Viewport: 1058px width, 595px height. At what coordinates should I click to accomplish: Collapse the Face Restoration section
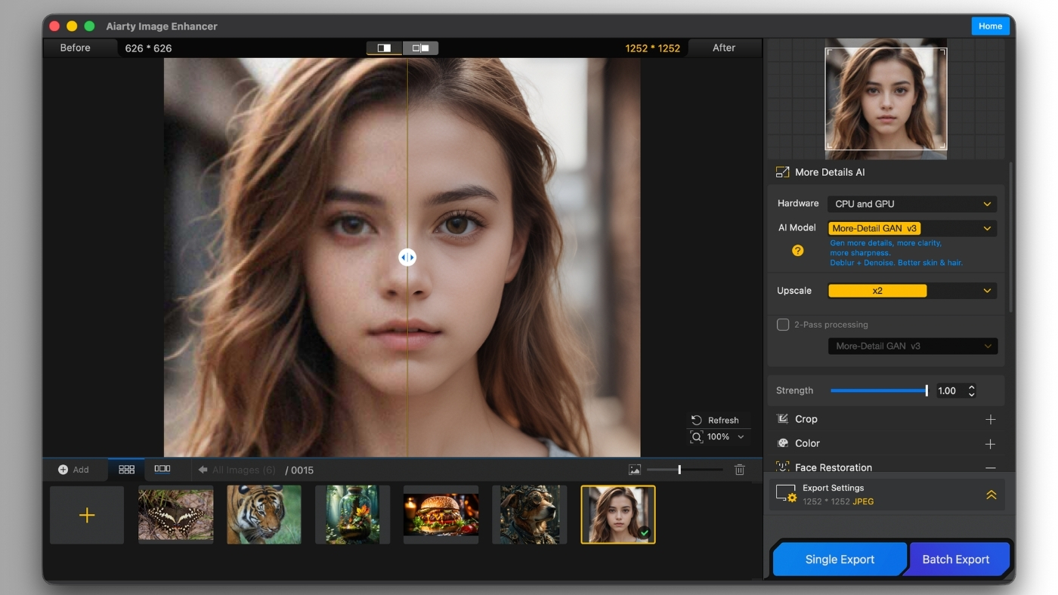tap(991, 467)
